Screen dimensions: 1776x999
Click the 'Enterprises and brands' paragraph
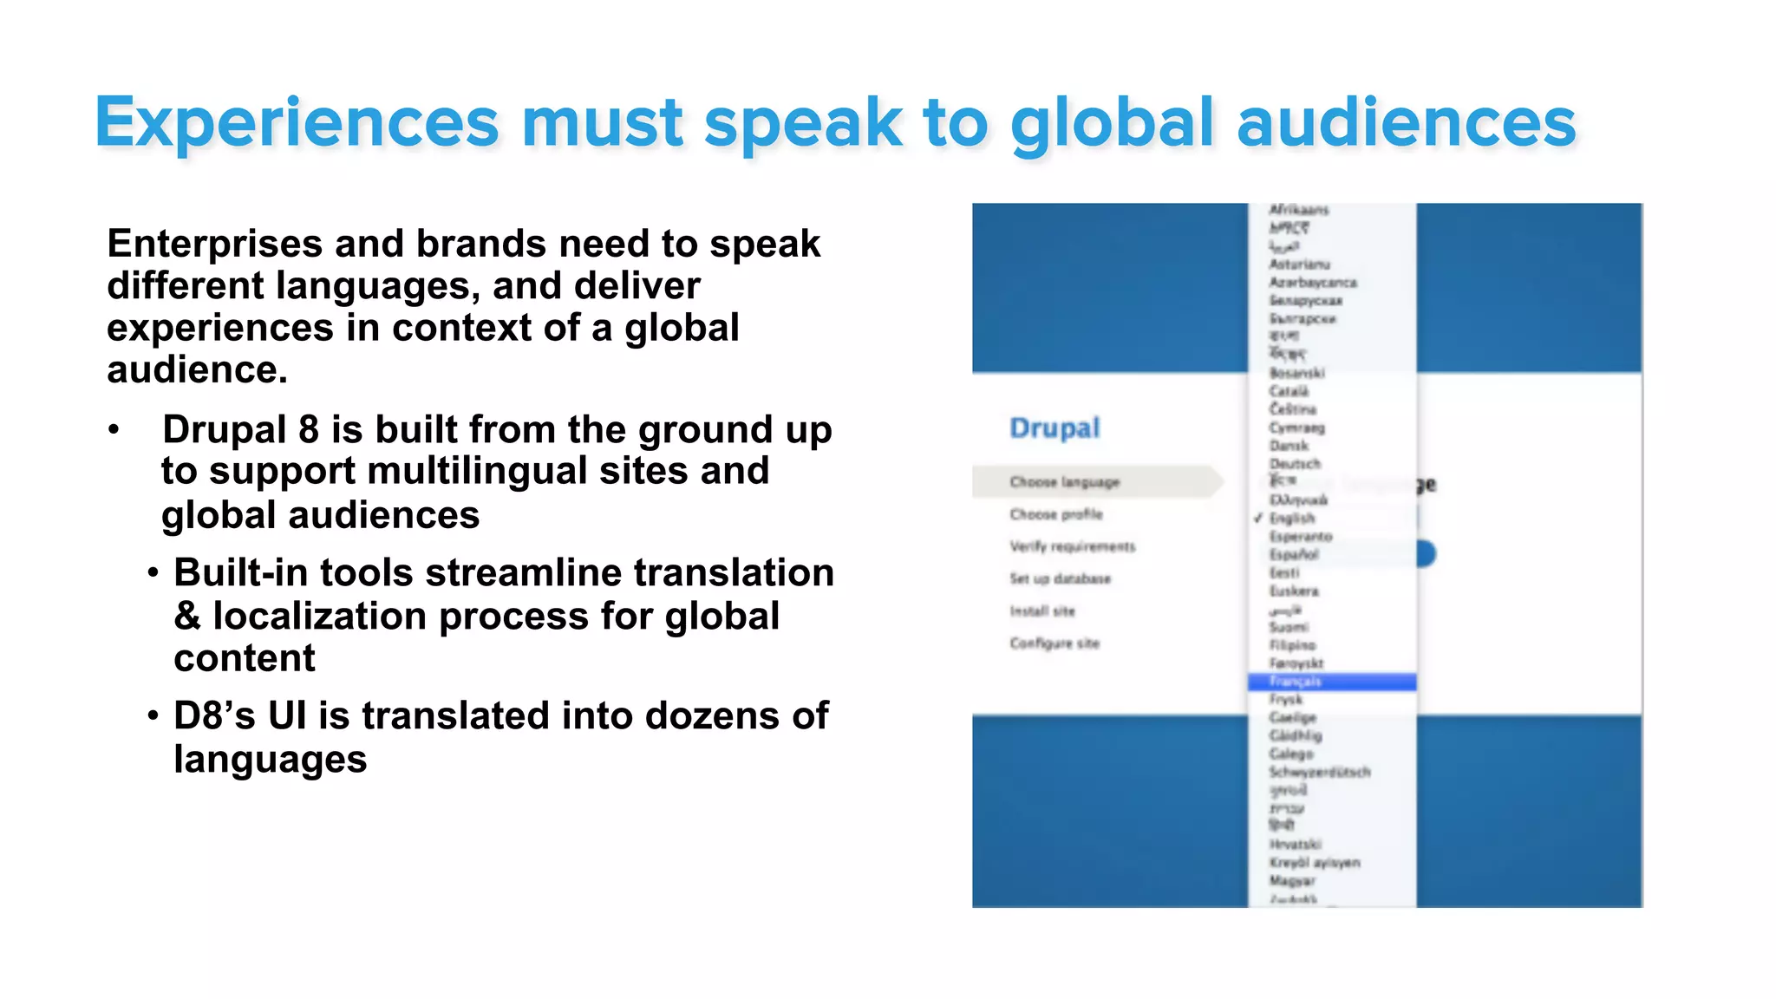click(463, 306)
